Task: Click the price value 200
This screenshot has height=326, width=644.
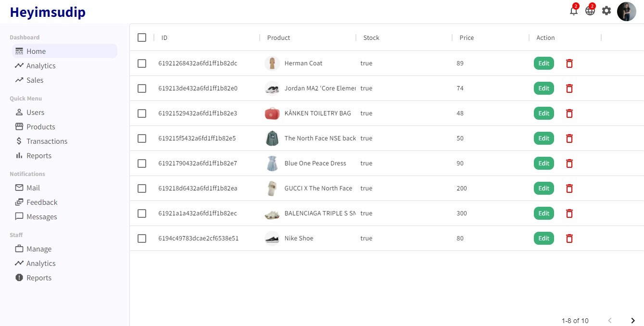Action: [462, 188]
